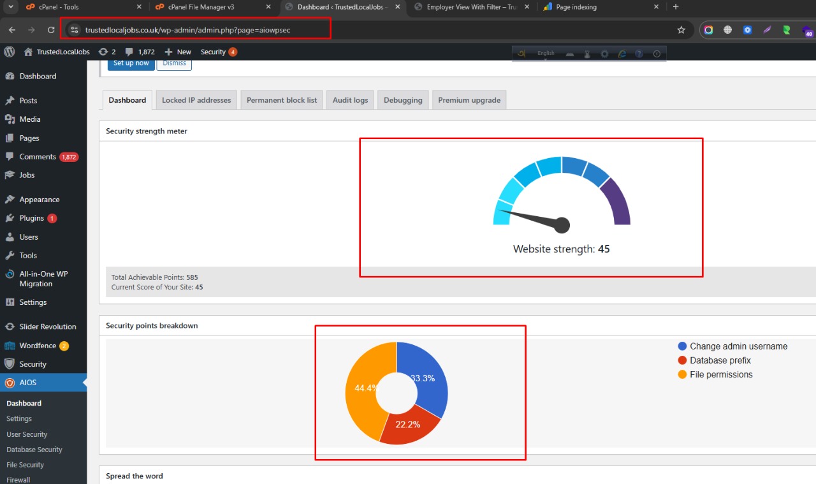This screenshot has height=484, width=816.
Task: Click the Avro logo on floating toolbar
Action: 521,54
